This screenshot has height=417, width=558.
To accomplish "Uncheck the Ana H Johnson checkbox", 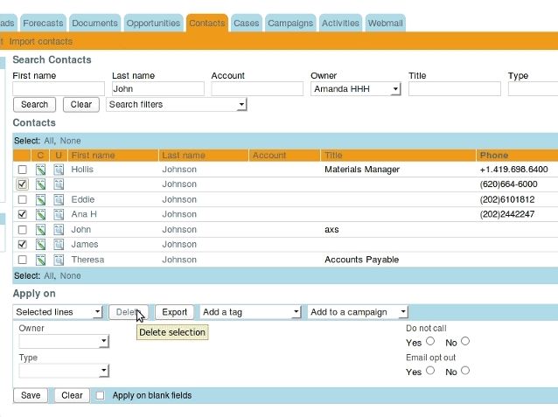I will pyautogui.click(x=22, y=214).
